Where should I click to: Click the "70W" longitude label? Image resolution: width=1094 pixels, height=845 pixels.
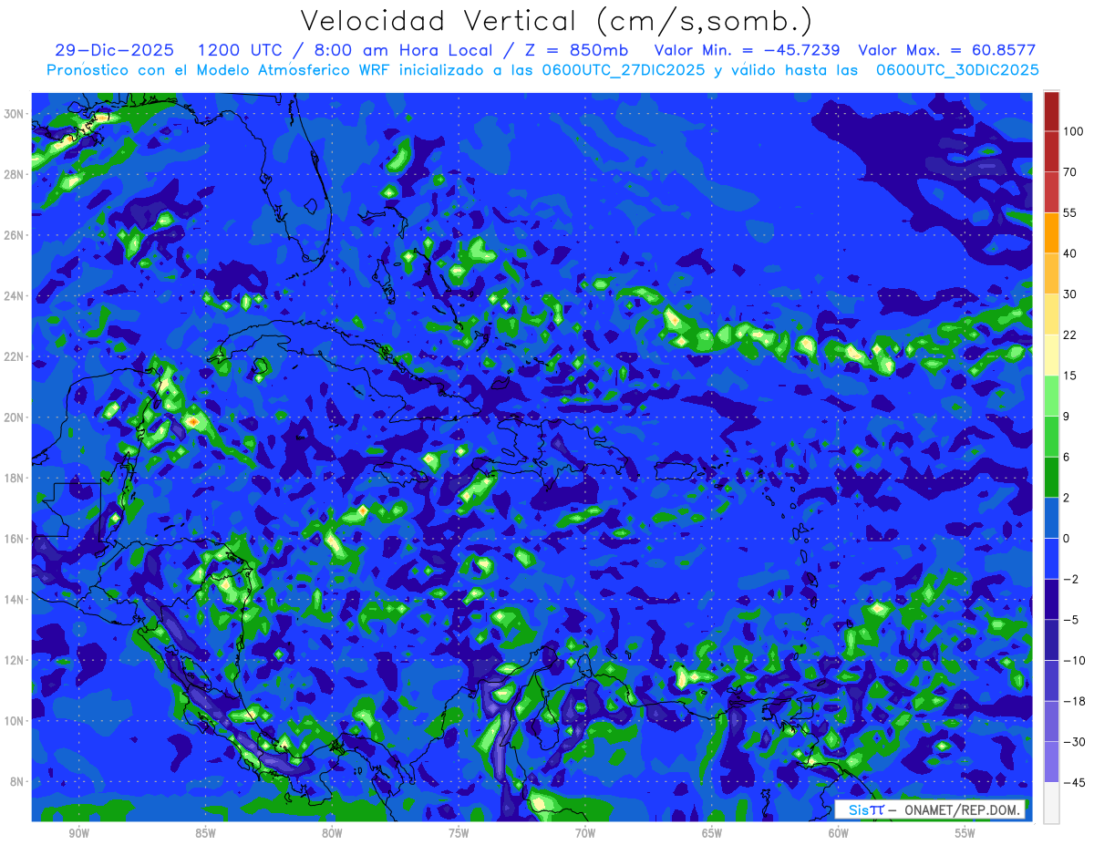click(585, 833)
